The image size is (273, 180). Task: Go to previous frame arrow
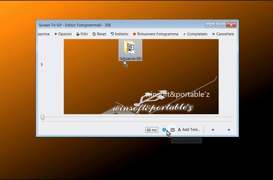point(213,130)
